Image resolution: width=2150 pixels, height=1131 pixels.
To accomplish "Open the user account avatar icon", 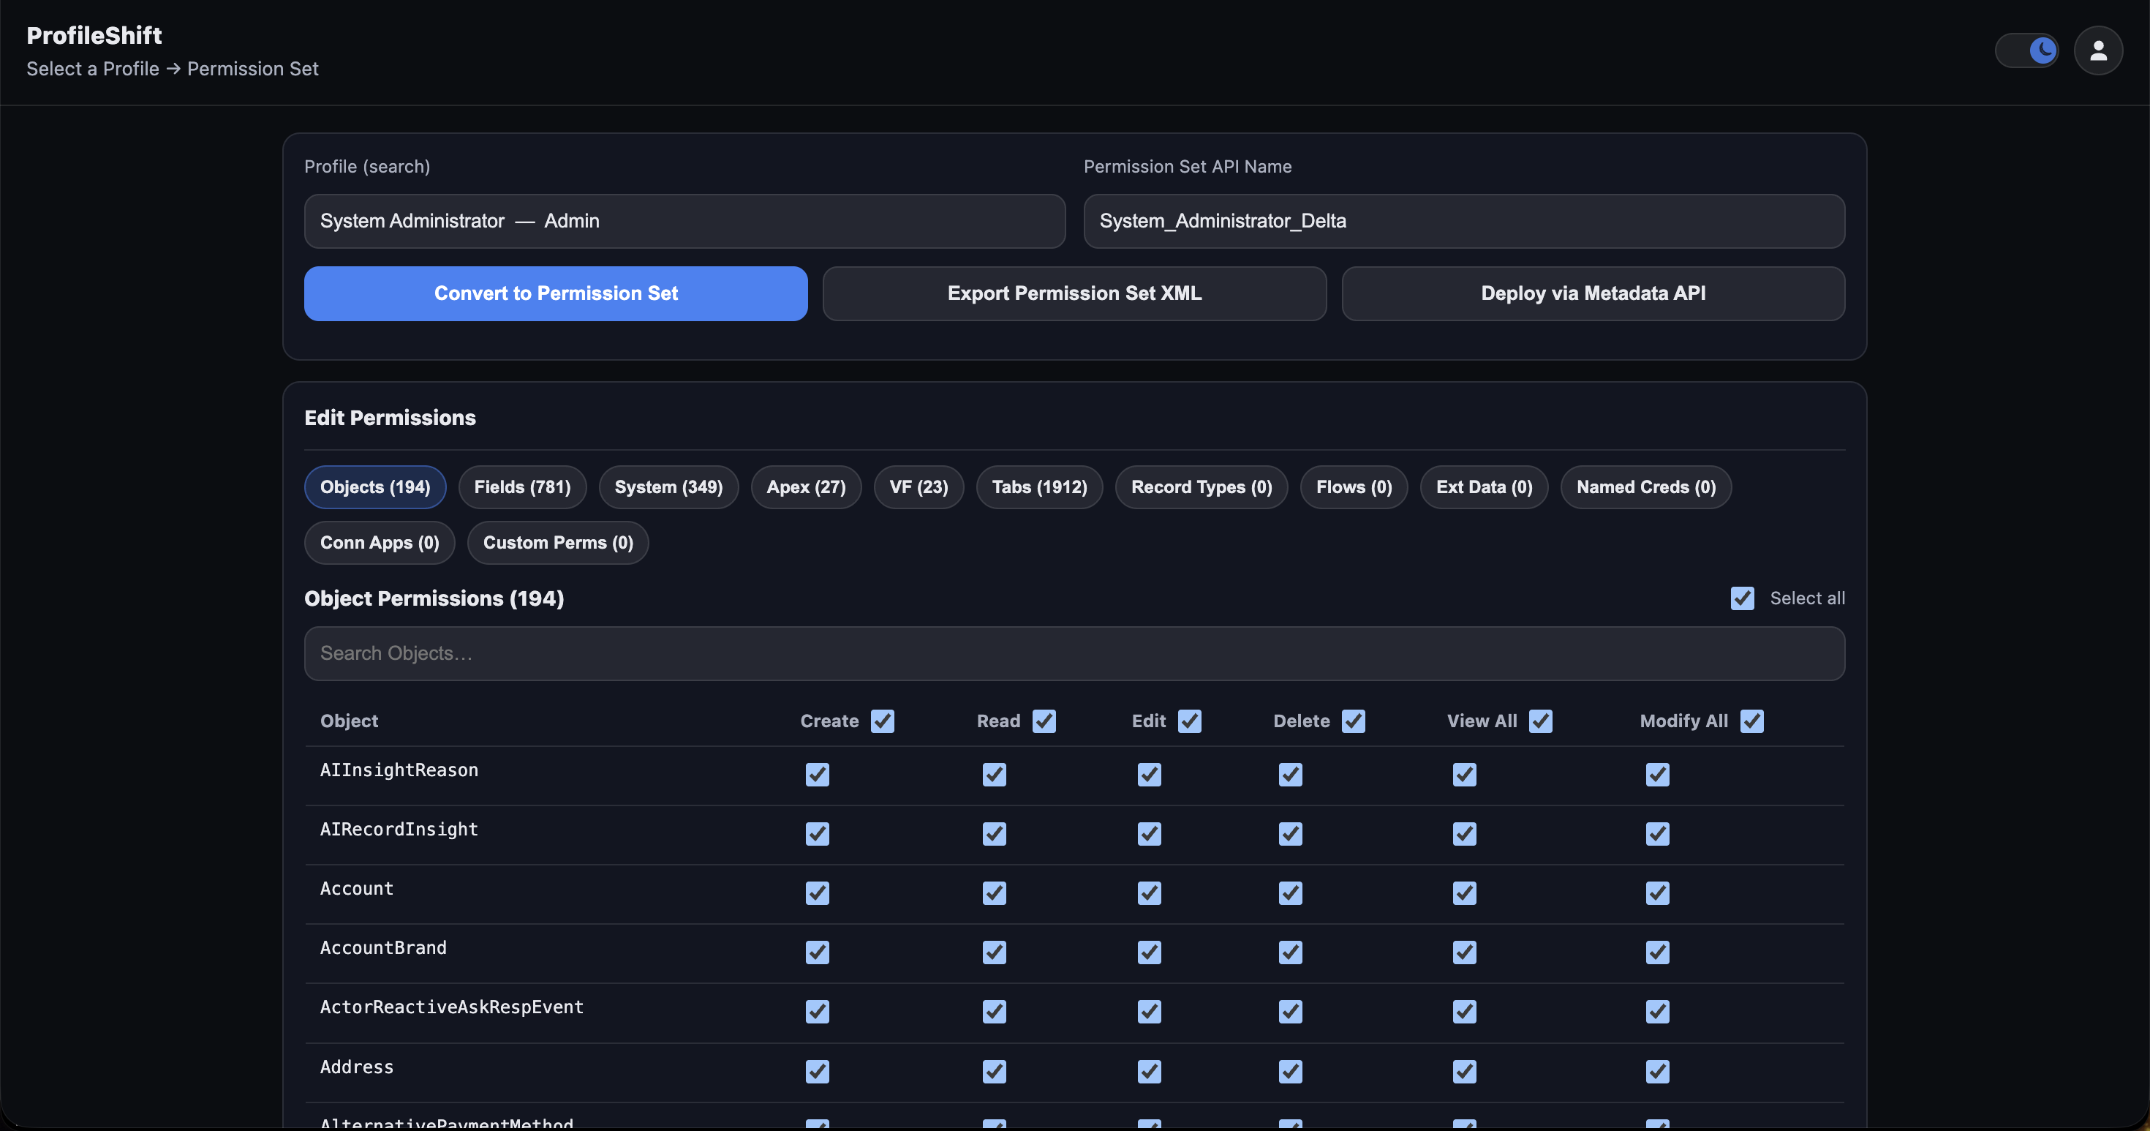I will click(x=2098, y=51).
